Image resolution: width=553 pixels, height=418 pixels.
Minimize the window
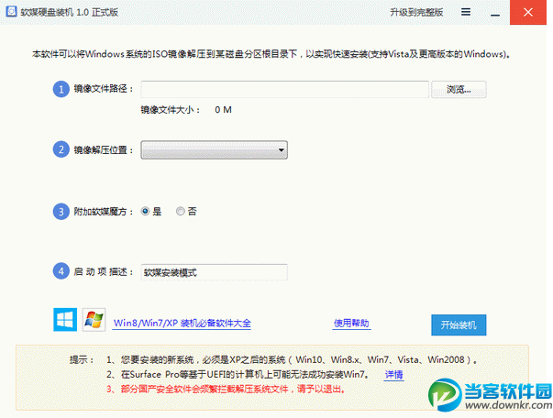tap(495, 15)
